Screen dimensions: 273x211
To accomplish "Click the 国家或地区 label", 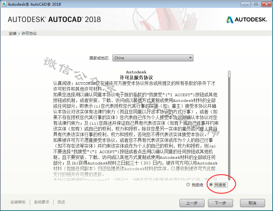I will tap(100, 58).
